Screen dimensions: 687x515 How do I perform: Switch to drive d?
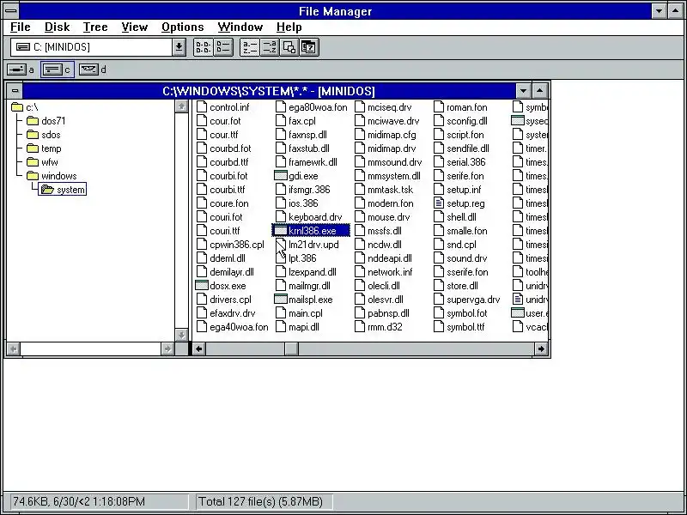pos(93,70)
